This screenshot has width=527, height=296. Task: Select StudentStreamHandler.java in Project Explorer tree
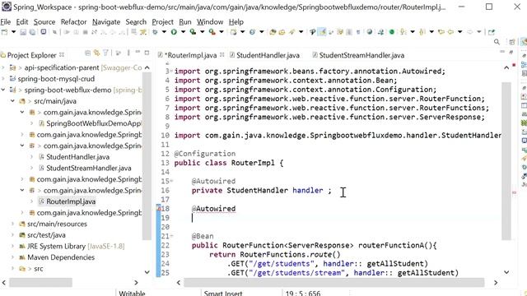pyautogui.click(x=89, y=168)
